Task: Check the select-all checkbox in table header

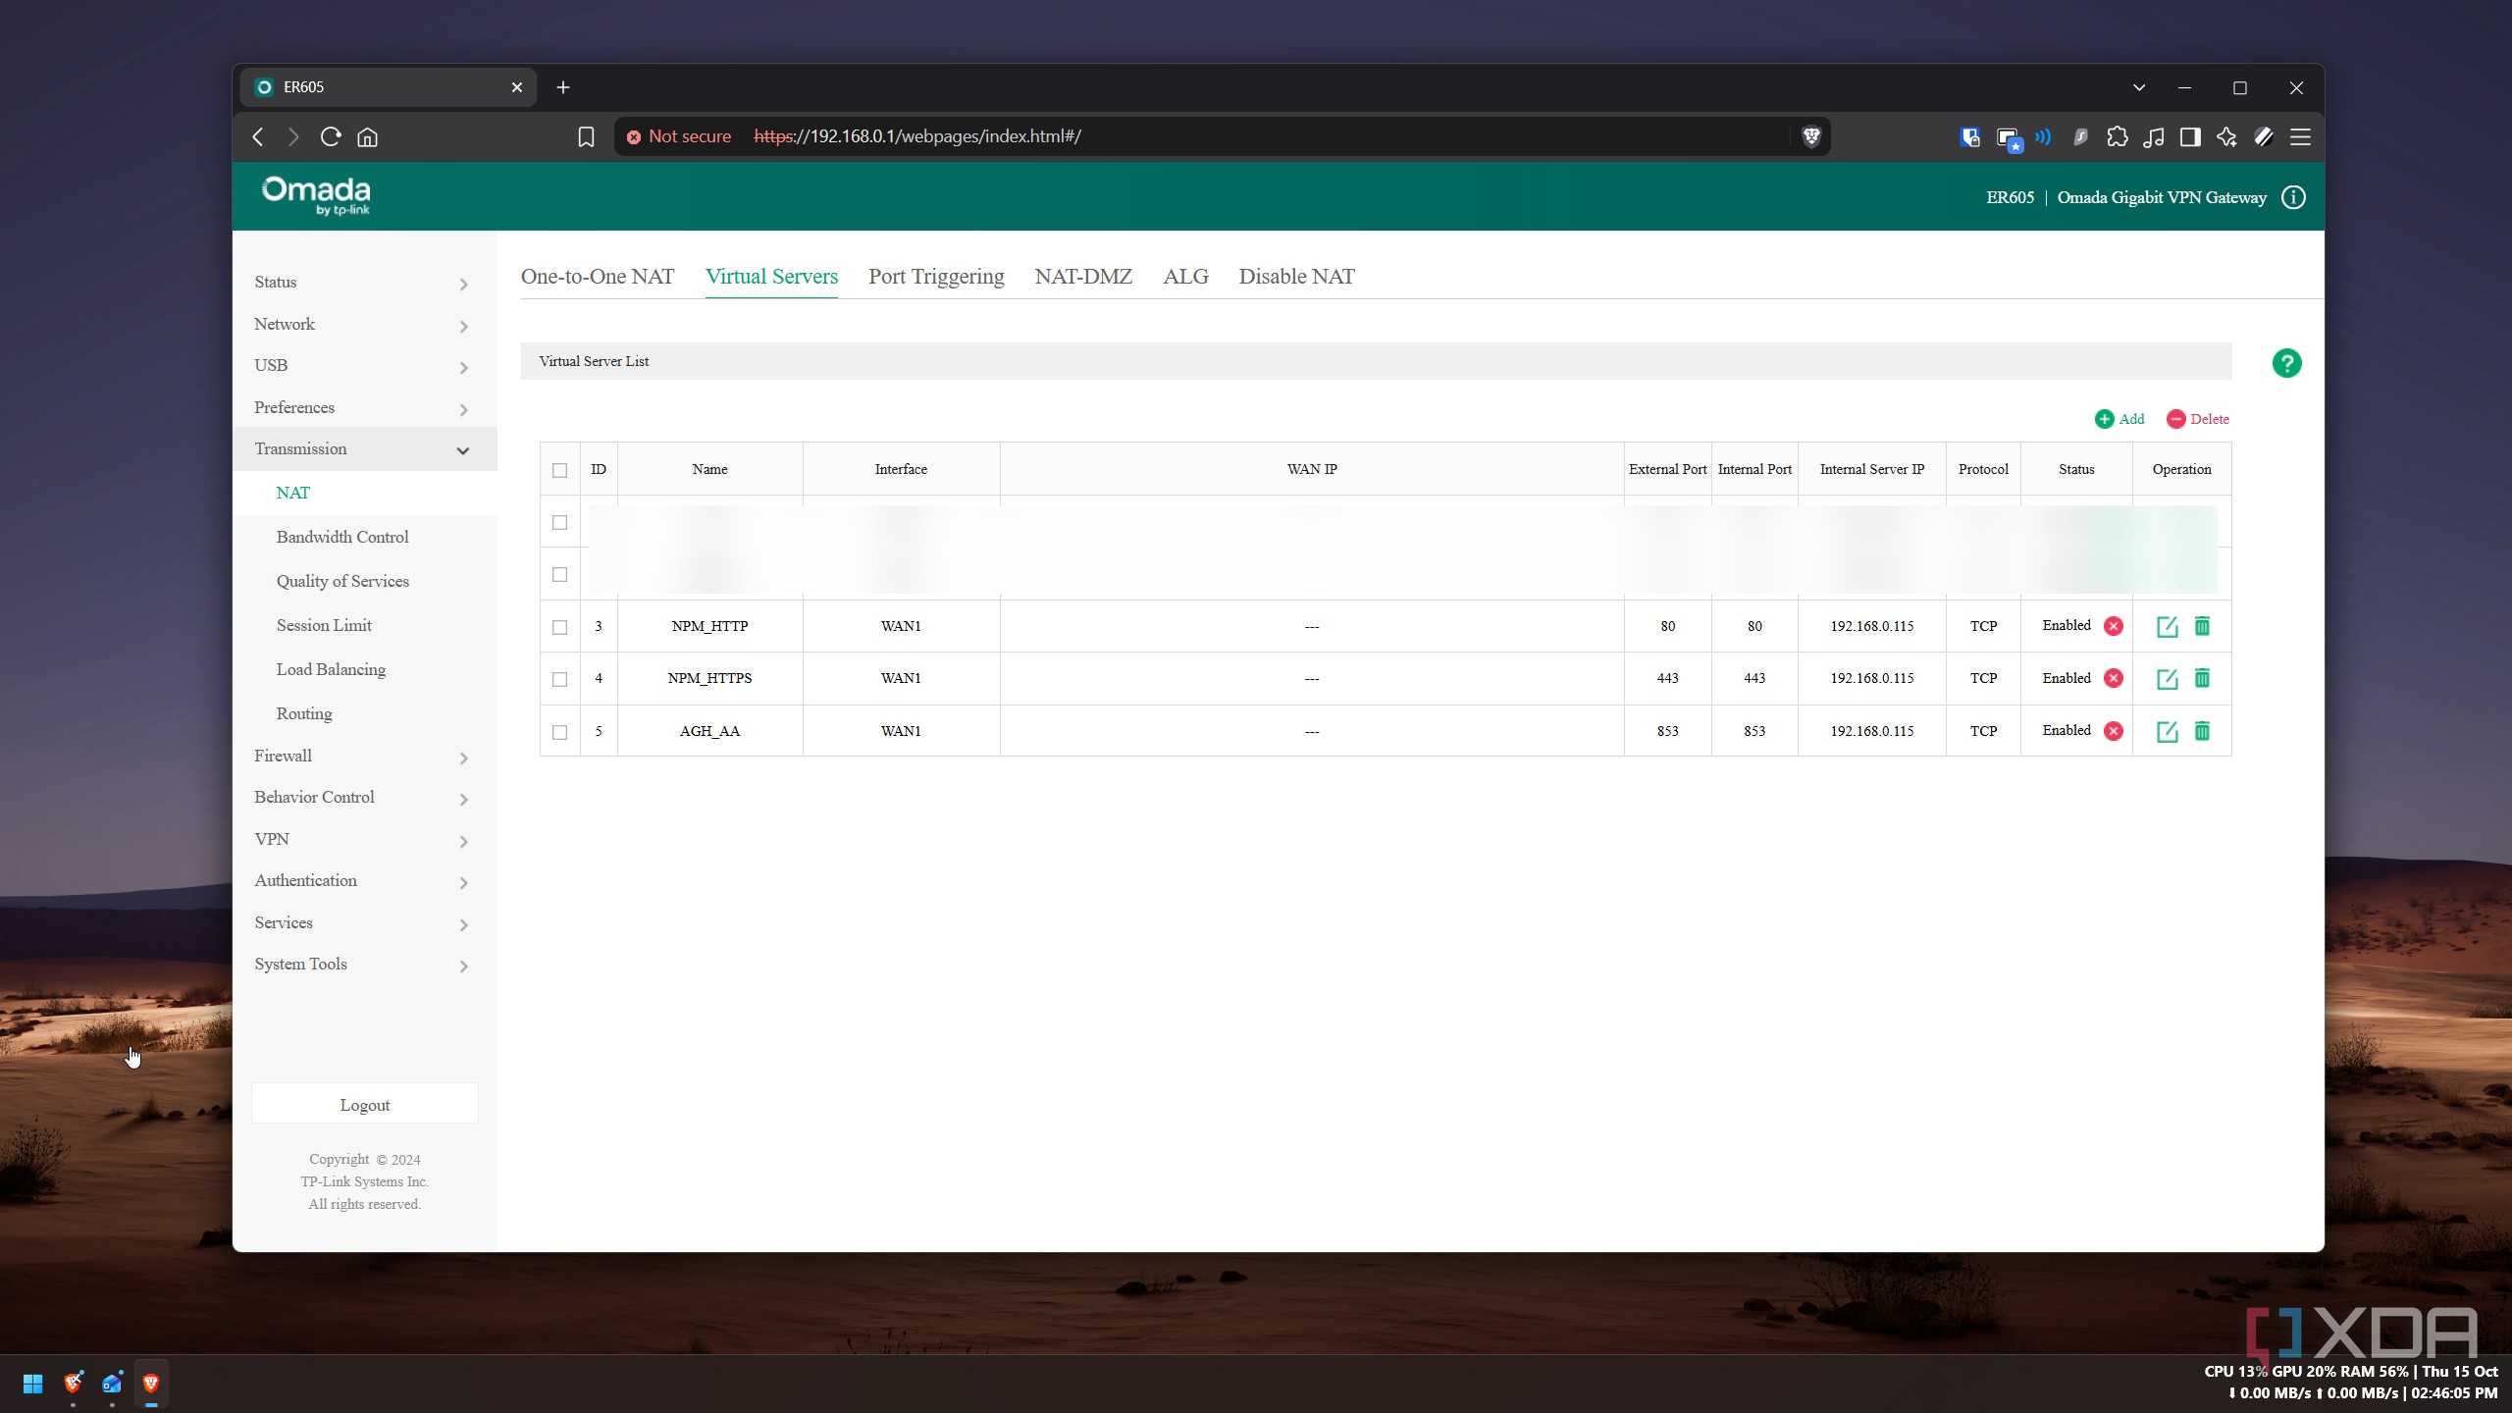Action: click(559, 470)
